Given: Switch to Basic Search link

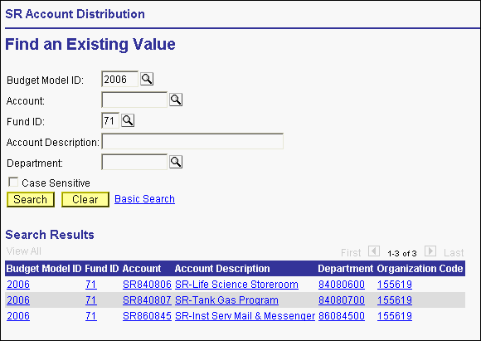Looking at the screenshot, I should pyautogui.click(x=144, y=199).
